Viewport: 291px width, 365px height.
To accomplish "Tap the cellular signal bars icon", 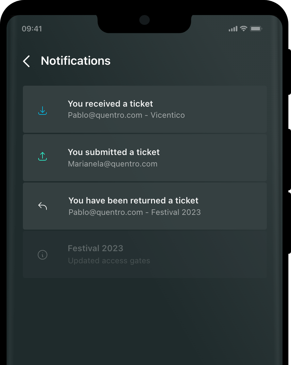I will click(x=233, y=29).
